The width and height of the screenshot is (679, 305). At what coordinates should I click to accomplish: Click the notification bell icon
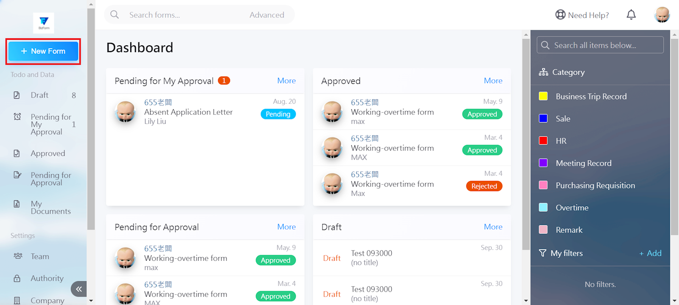tap(631, 15)
